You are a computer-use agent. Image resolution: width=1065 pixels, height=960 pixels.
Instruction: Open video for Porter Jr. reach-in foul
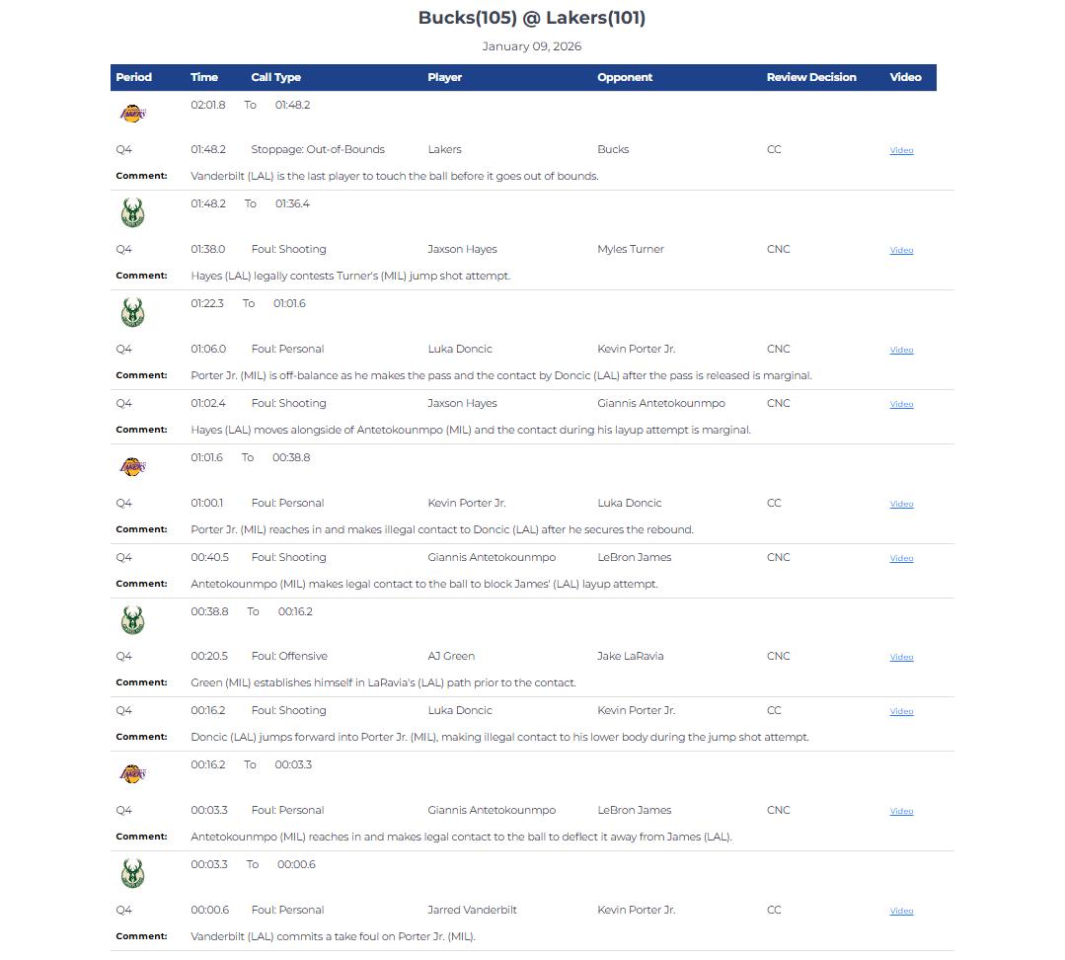(901, 505)
